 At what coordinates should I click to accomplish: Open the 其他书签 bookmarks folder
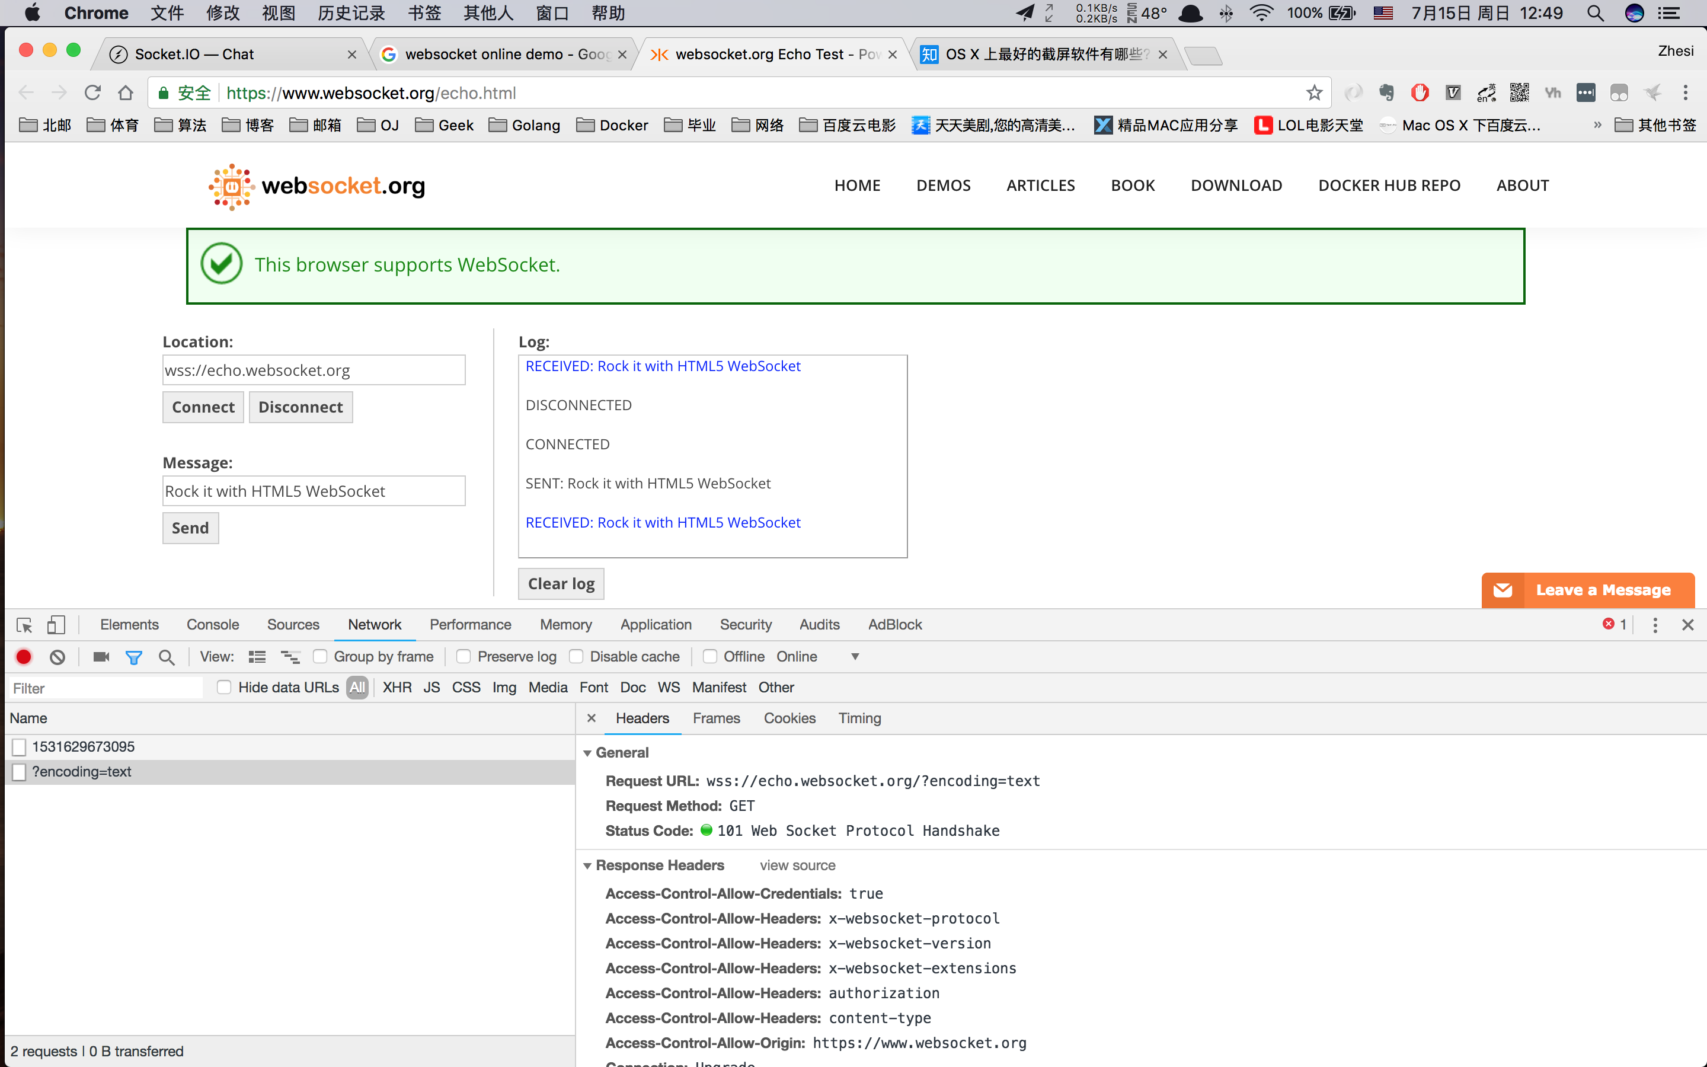(1655, 125)
